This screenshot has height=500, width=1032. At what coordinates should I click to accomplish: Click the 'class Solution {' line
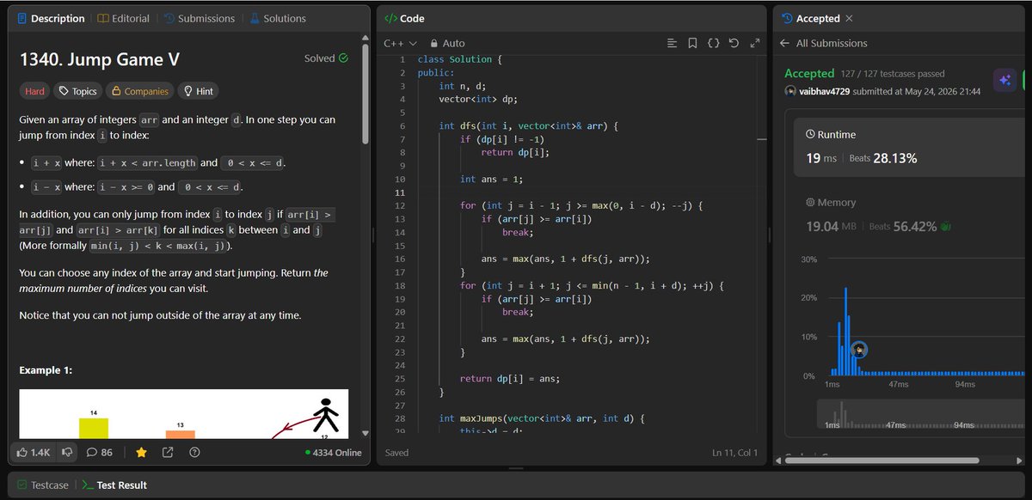(x=459, y=59)
